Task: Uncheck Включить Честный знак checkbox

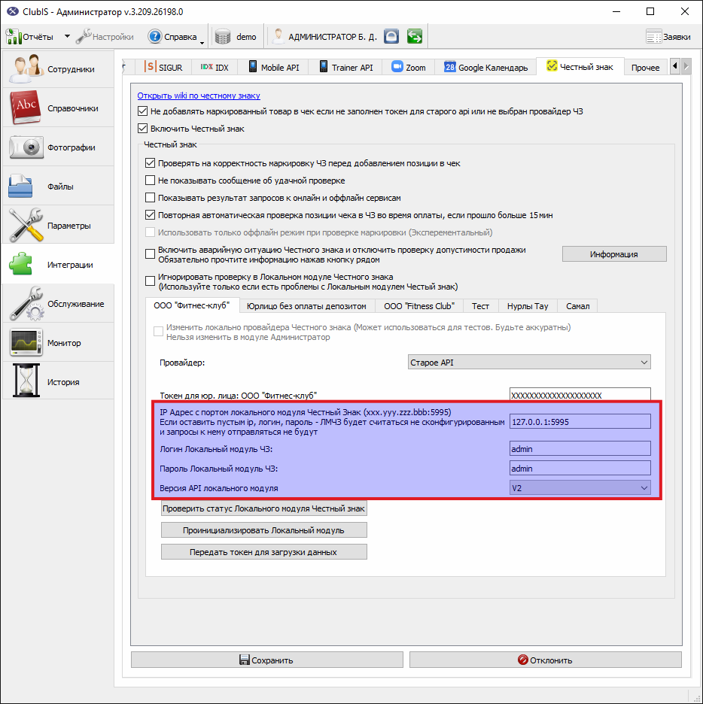Action: [142, 129]
